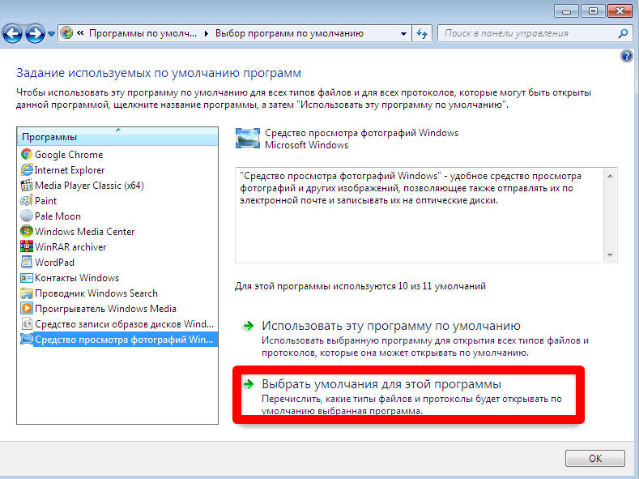639x479 pixels.
Task: Select the Media Player Classic icon
Action: click(27, 186)
